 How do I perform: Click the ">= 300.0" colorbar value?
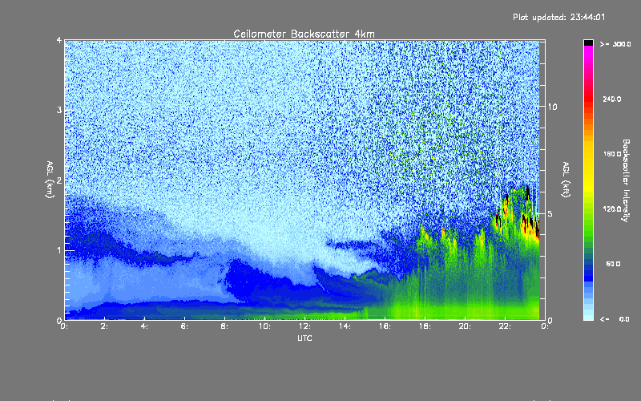[615, 44]
